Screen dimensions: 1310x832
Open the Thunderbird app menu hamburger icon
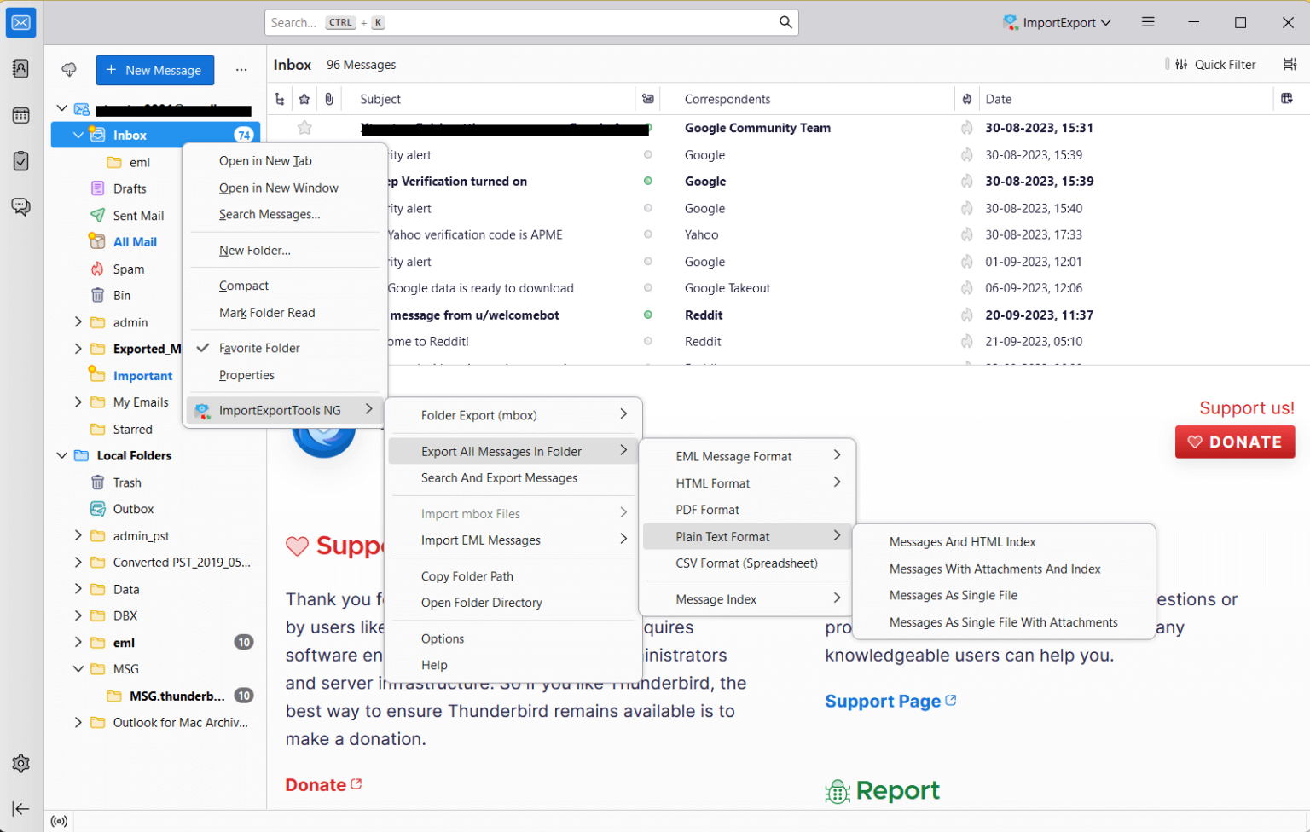click(1148, 22)
